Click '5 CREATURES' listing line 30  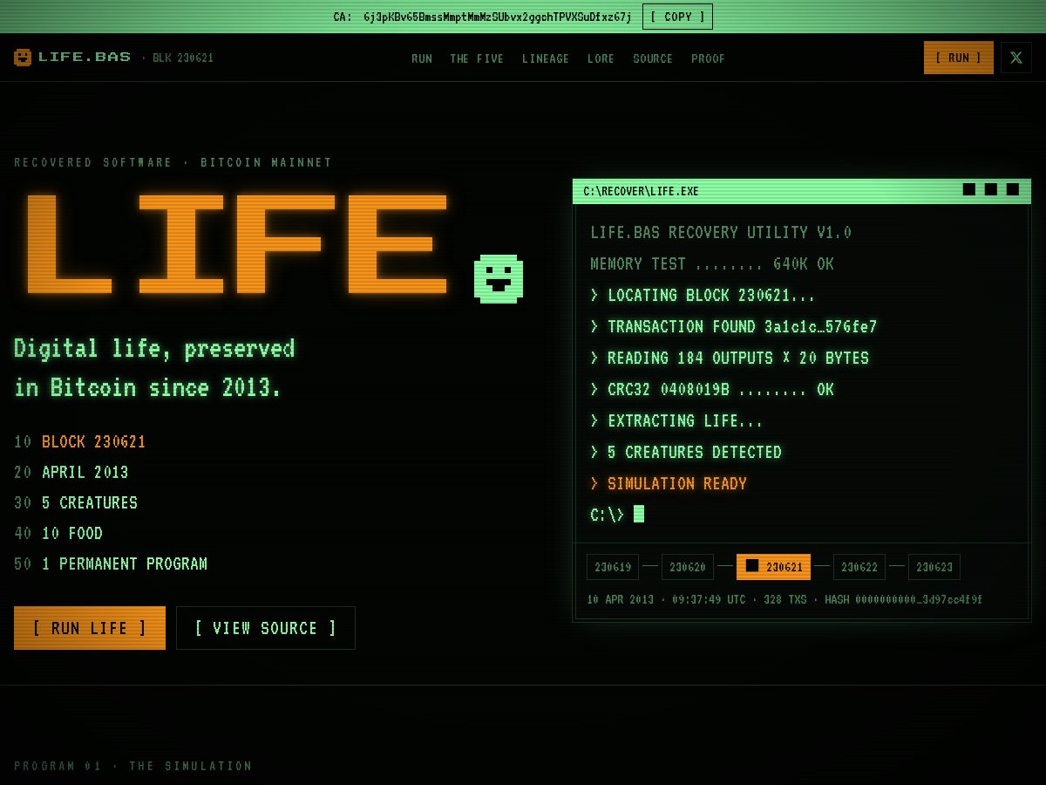[x=90, y=503]
